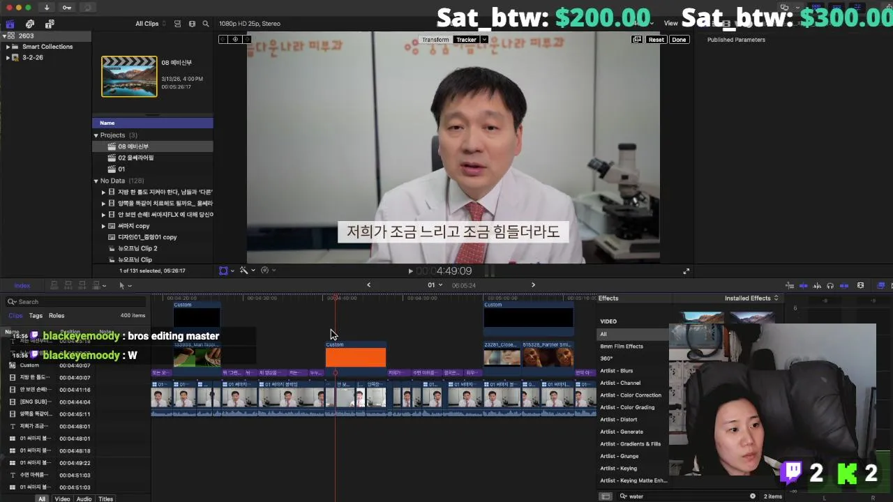This screenshot has height=502, width=893.
Task: Select the Clips tab in Index
Action: pyautogui.click(x=15, y=316)
